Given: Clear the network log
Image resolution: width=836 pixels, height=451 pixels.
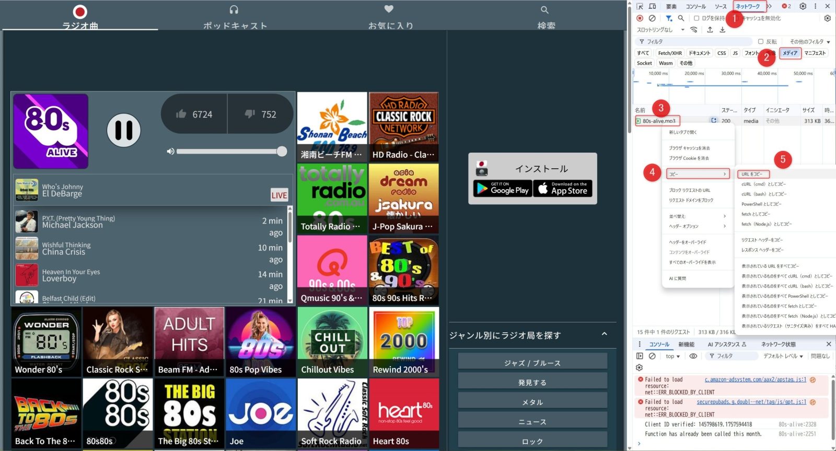Looking at the screenshot, I should 652,18.
